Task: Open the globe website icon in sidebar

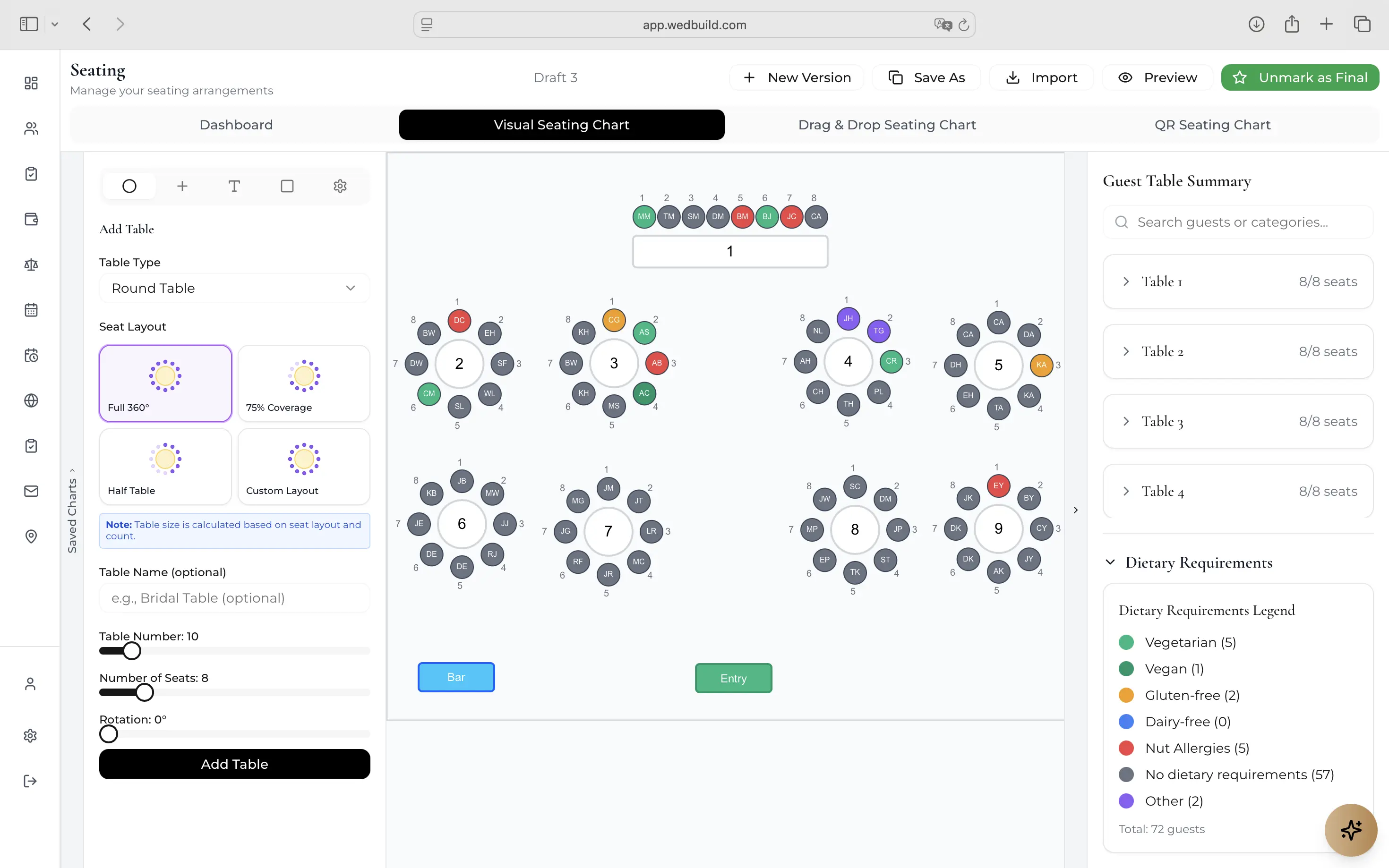Action: click(x=31, y=400)
